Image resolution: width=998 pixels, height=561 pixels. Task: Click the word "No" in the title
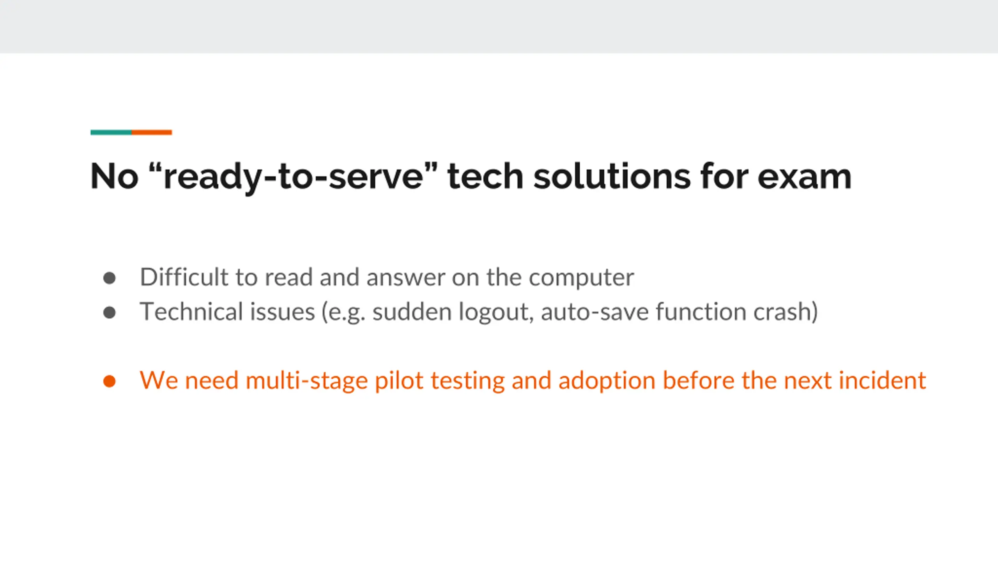114,176
